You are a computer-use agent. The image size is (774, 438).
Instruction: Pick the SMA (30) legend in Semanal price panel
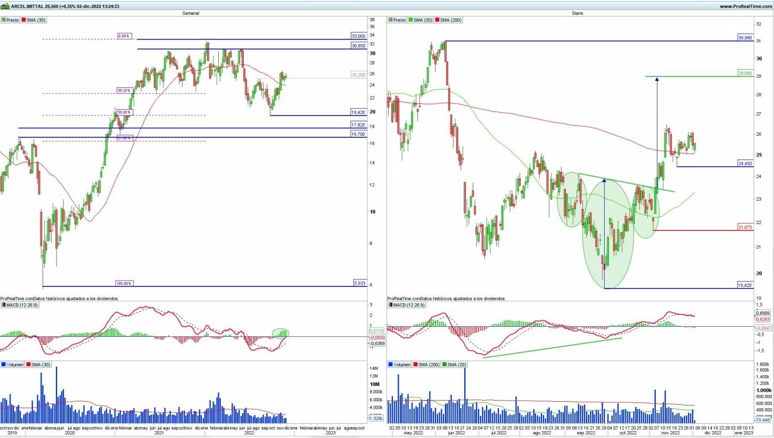point(34,20)
